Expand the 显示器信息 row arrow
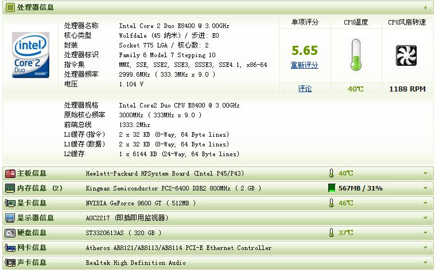This screenshot has height=274, width=439. [426, 218]
